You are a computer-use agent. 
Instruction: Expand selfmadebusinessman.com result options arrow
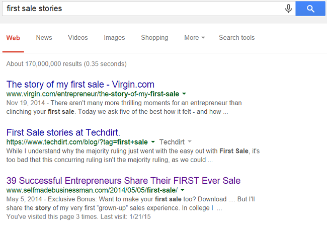click(183, 190)
